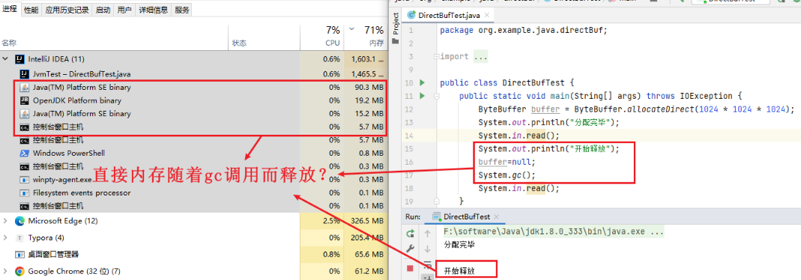Screen dimensions: 801x280
Task: Click the 326.5 MB memory value of Edge
Action: (x=367, y=222)
